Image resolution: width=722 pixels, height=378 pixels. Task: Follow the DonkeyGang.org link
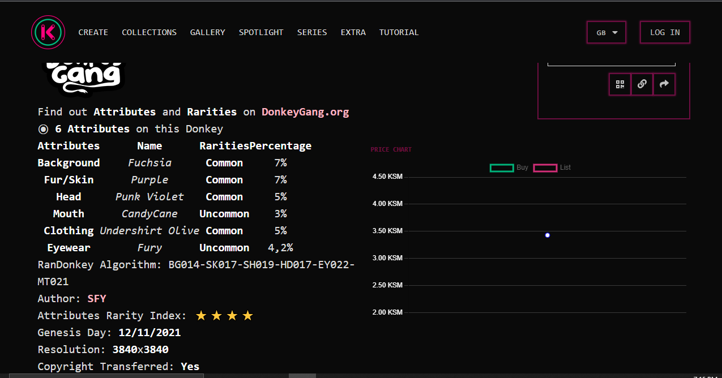click(x=305, y=112)
